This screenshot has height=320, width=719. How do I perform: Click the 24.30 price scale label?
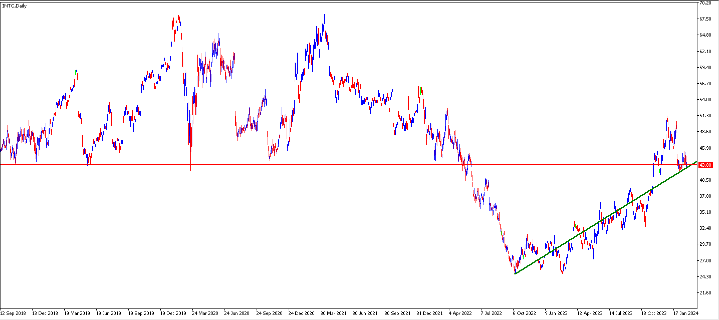705,277
